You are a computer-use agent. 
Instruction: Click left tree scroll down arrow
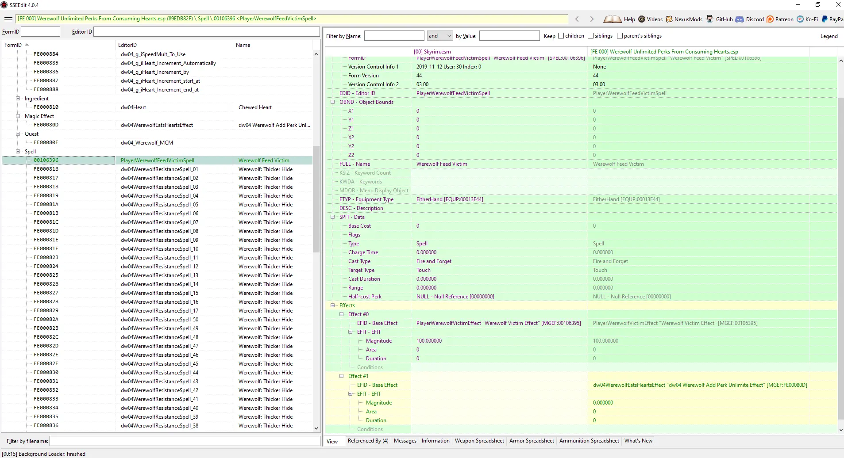click(x=316, y=428)
